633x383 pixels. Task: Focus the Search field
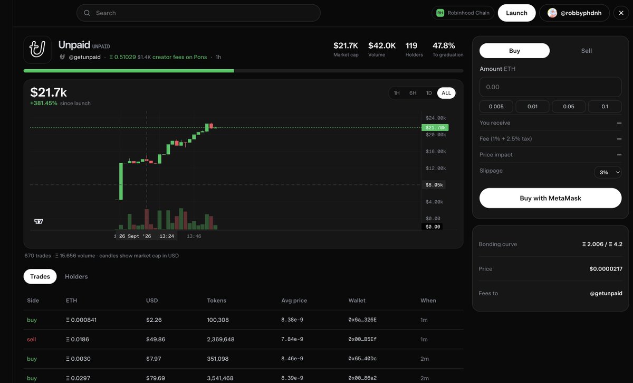[198, 13]
